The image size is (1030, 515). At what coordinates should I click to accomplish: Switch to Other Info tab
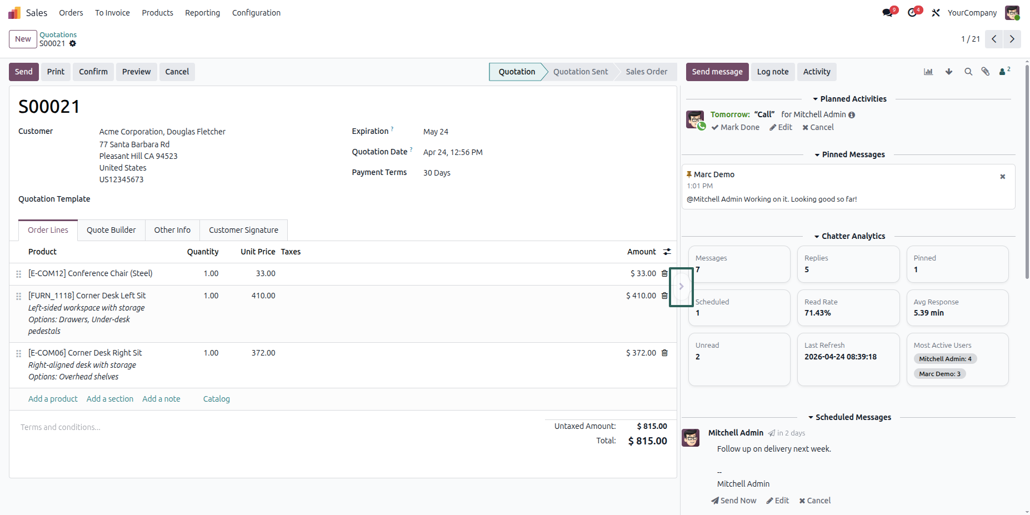click(x=172, y=230)
